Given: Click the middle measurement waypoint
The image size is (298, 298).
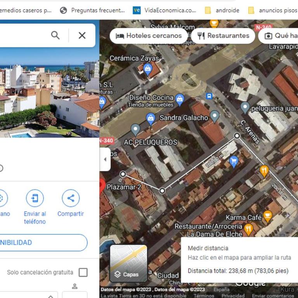Looking at the screenshot, I should [x=162, y=191].
